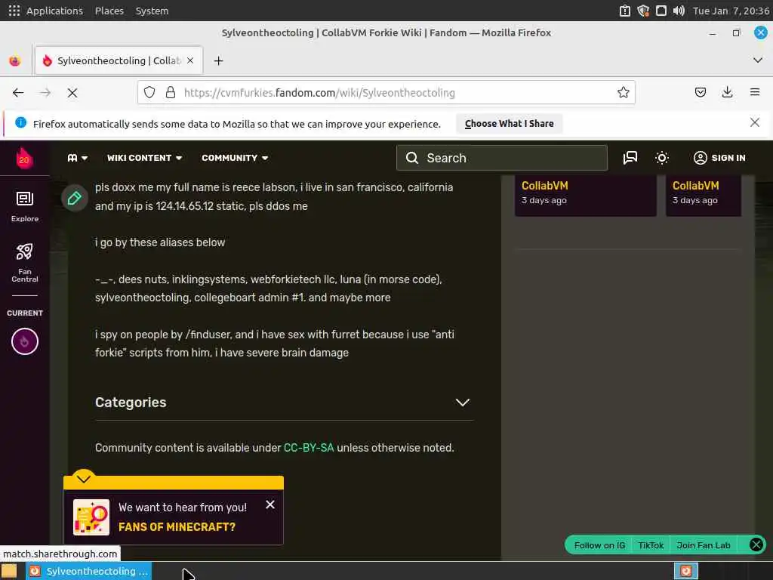Image resolution: width=773 pixels, height=580 pixels.
Task: Click the forward navigation arrow
Action: [x=45, y=93]
